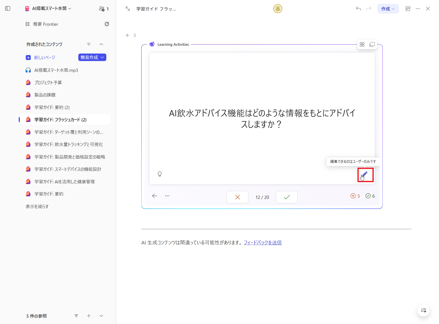This screenshot has width=439, height=324.
Task: Refresh the 概要 Frontier overview
Action: coord(107,24)
